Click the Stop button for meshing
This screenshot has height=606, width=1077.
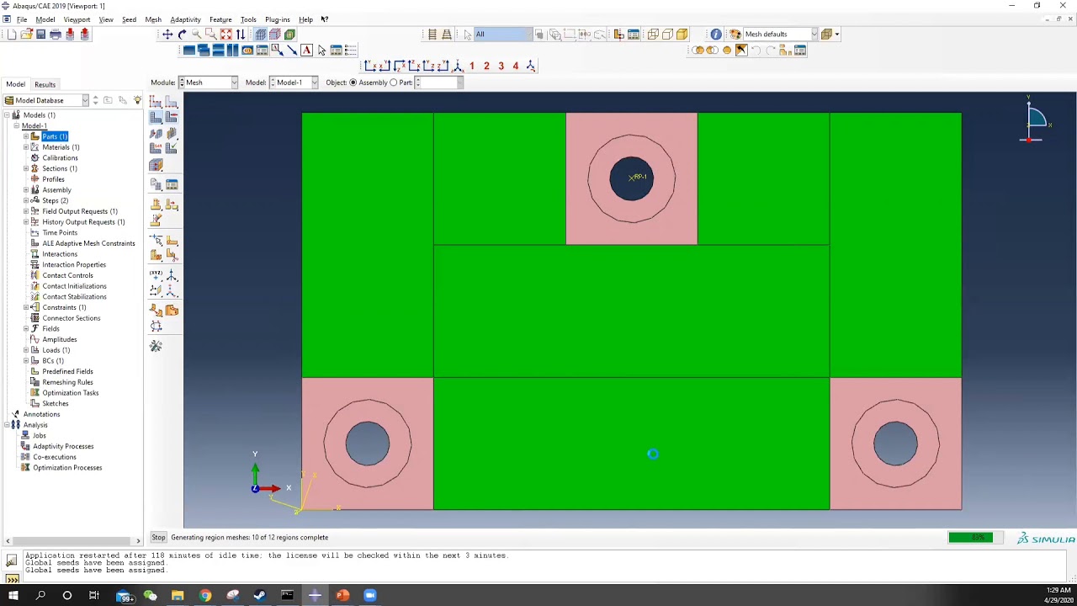(x=158, y=537)
